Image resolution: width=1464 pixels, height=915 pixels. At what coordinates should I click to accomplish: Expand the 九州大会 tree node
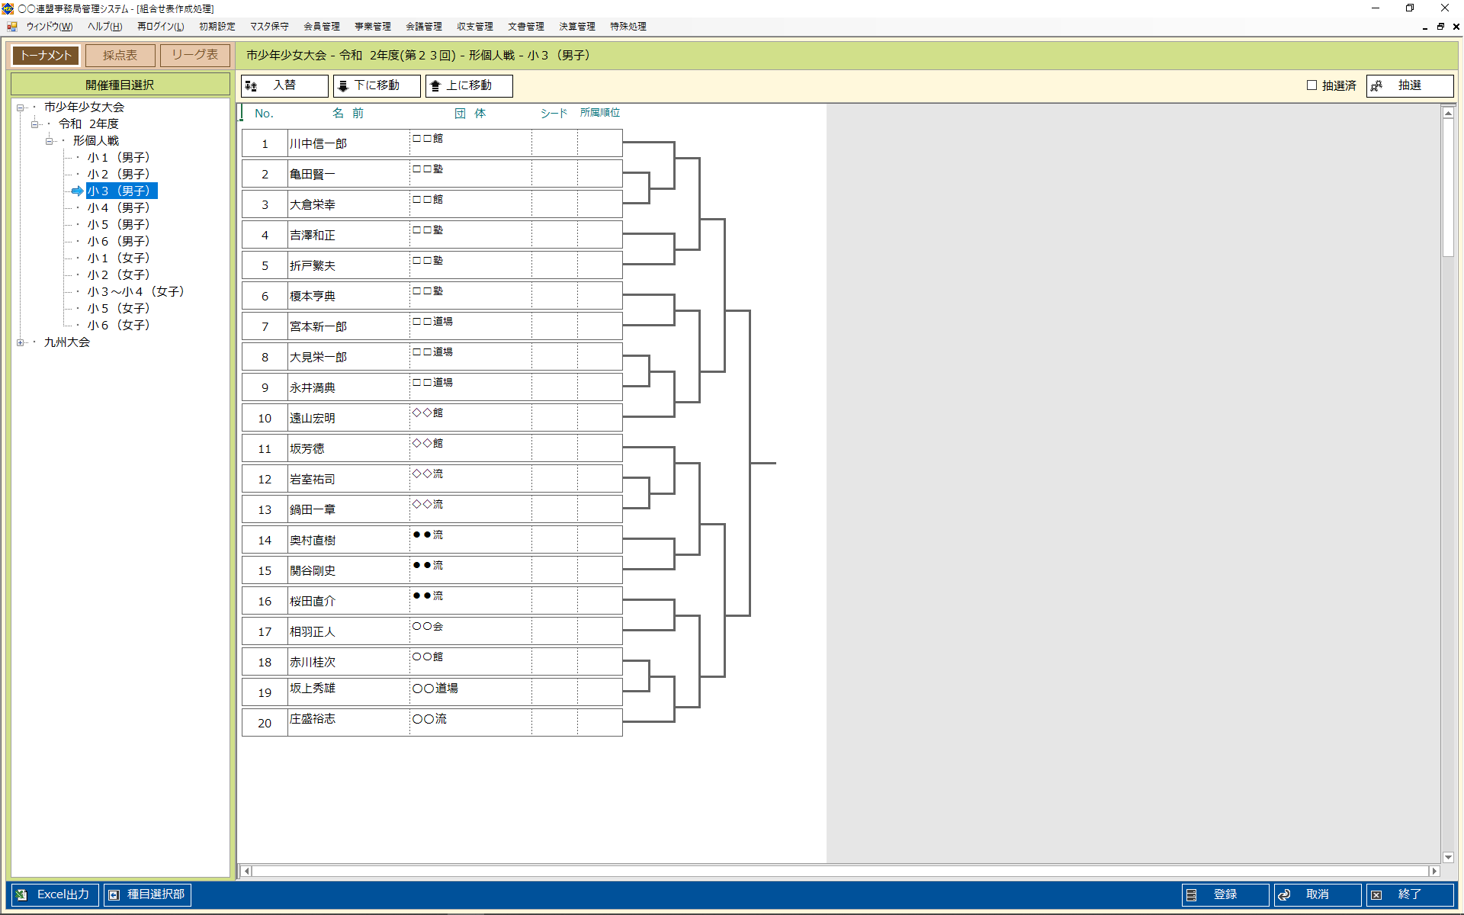(21, 342)
